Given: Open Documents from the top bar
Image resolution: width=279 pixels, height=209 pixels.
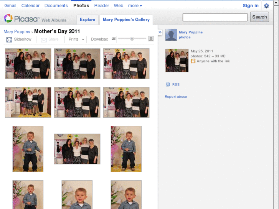Looking at the screenshot, I should pos(56,6).
